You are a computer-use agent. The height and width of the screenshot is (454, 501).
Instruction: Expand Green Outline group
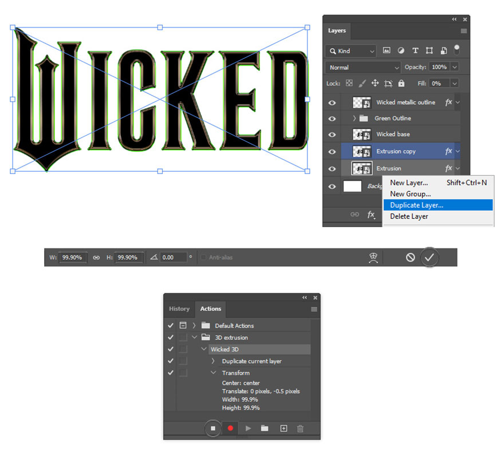pos(354,118)
